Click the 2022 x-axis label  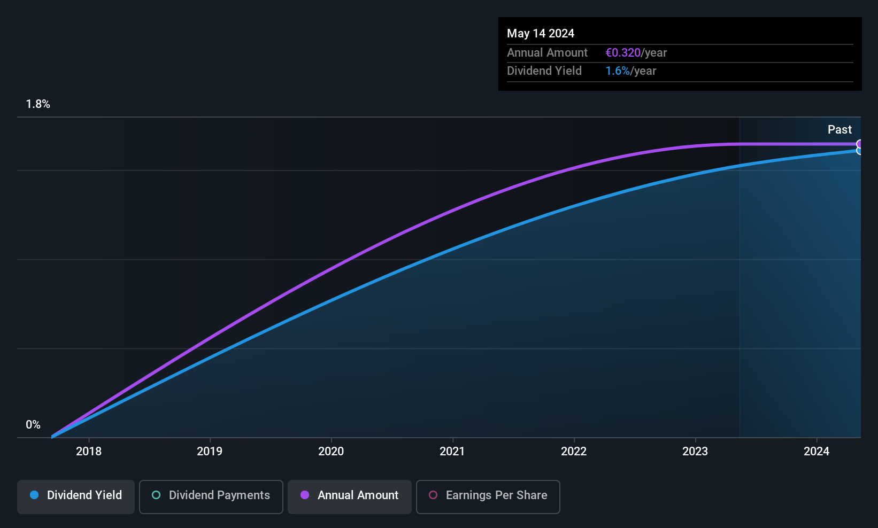tap(574, 451)
